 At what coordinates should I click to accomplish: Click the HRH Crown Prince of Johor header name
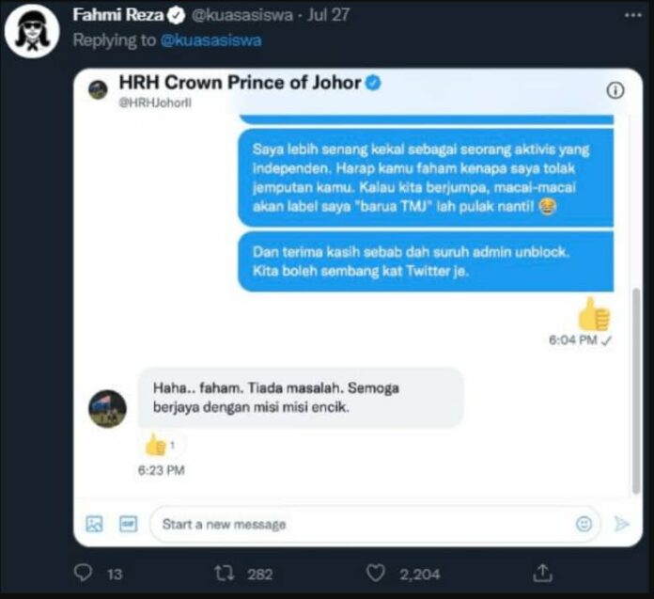[240, 83]
